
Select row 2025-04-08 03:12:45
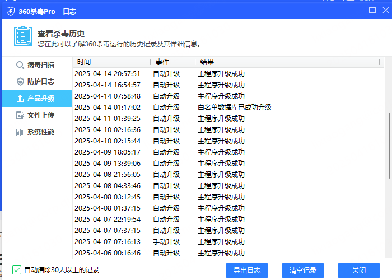coord(228,197)
